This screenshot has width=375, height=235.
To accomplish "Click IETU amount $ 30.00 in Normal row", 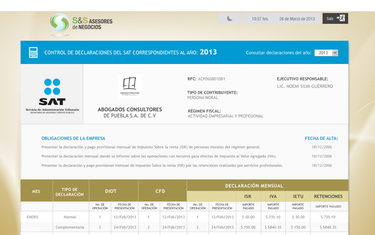I will tap(298, 217).
